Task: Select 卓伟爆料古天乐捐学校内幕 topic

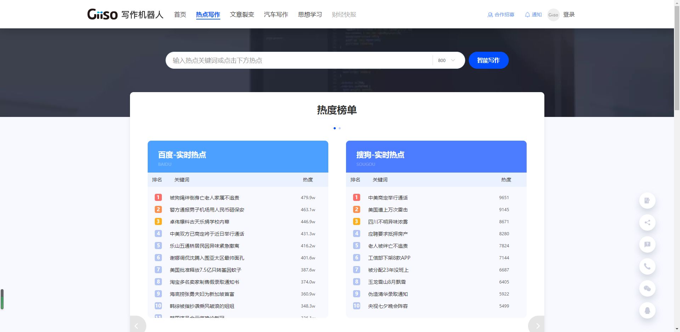Action: coord(199,222)
